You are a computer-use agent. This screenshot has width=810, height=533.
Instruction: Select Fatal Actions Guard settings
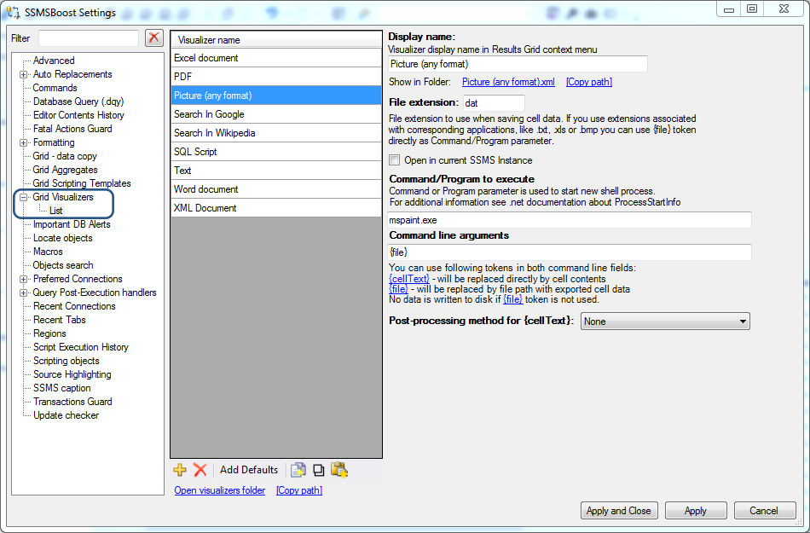coord(72,129)
